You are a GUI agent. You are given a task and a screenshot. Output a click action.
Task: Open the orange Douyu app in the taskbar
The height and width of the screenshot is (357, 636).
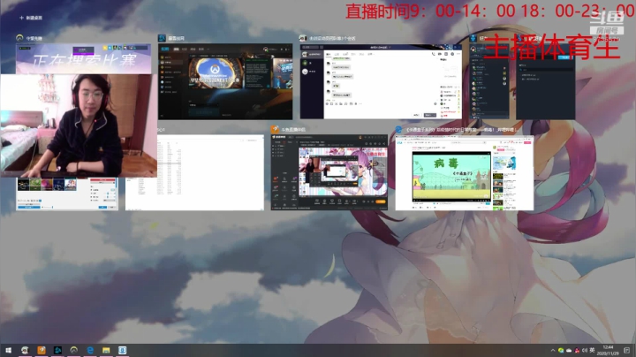42,350
